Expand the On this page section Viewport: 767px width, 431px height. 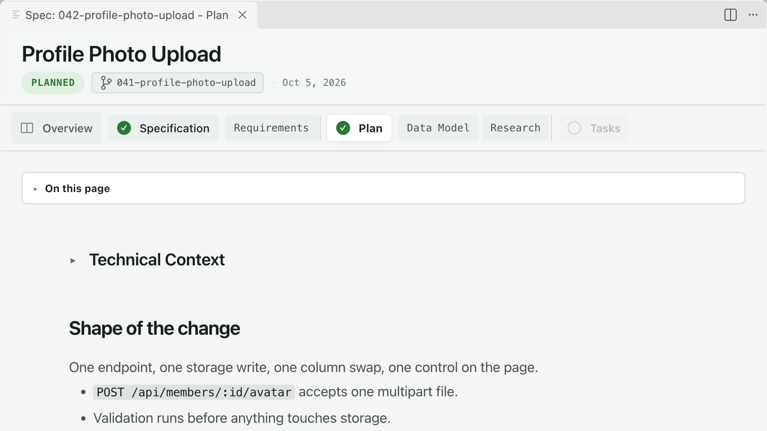[383, 188]
